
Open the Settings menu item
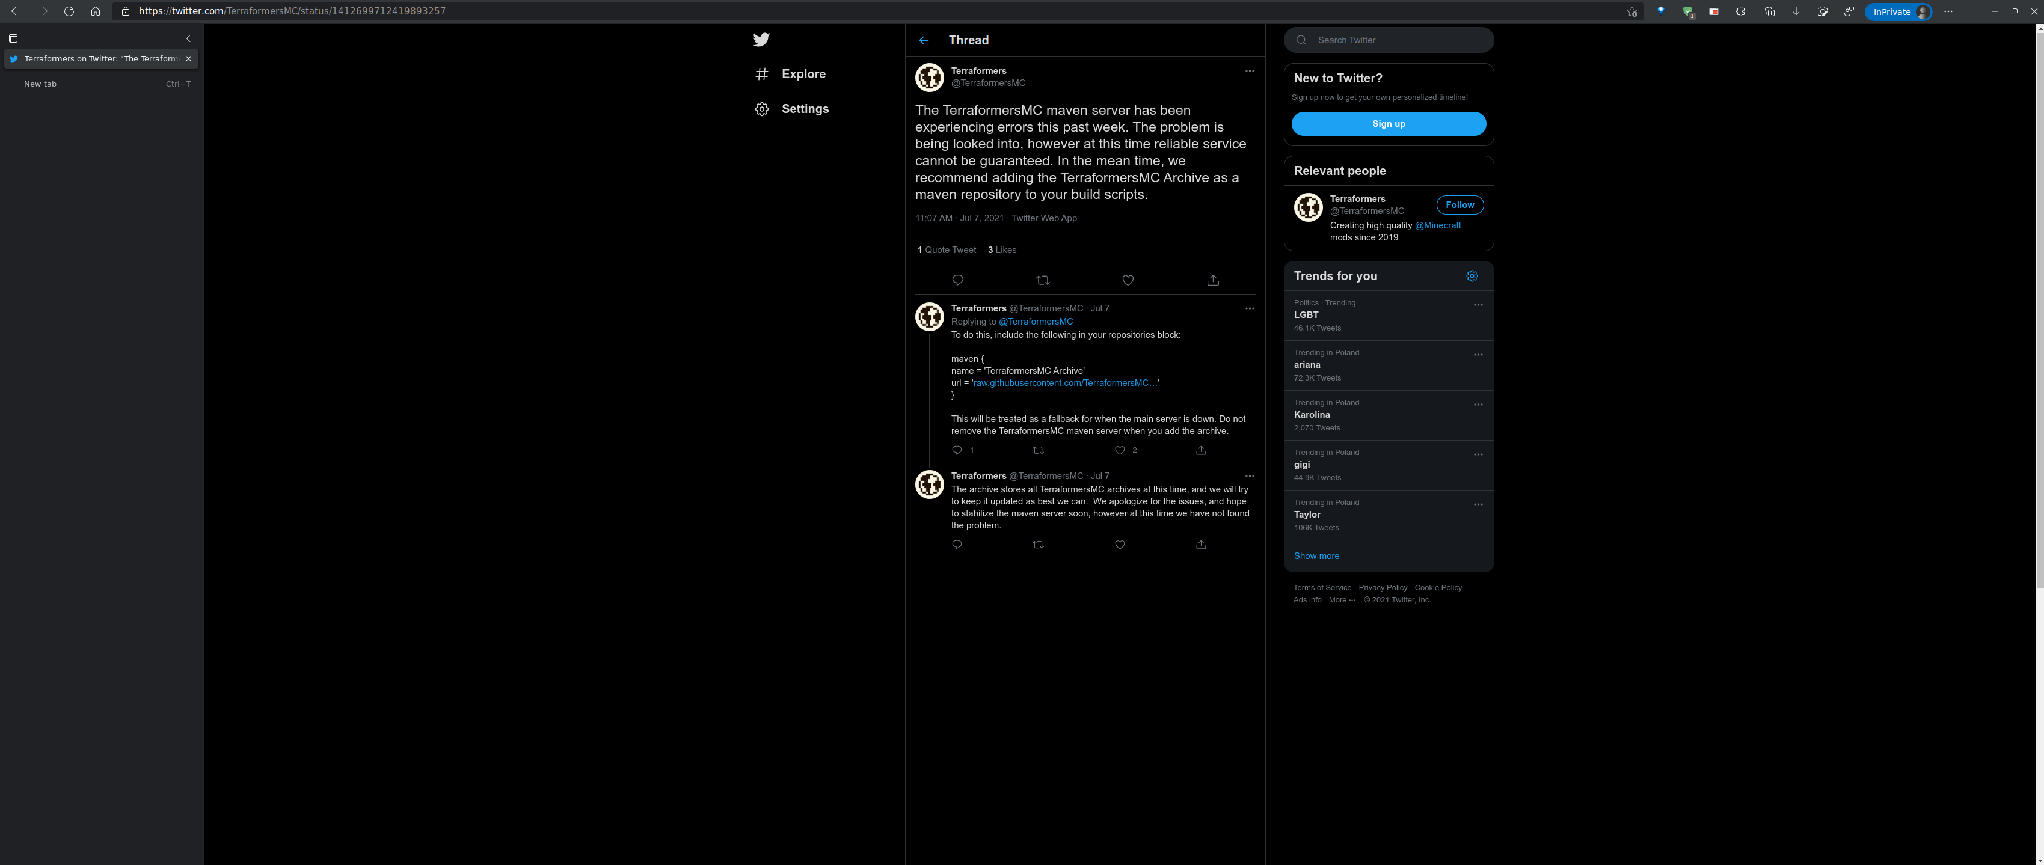click(x=804, y=109)
